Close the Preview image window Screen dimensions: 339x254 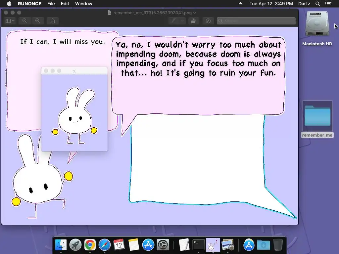point(6,13)
